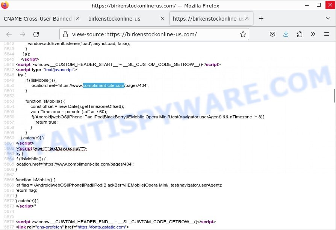Click the text/javascript attribute value on line 5847

click(x=59, y=70)
